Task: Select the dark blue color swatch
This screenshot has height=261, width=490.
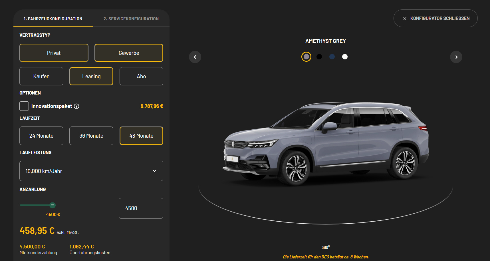Action: point(332,57)
